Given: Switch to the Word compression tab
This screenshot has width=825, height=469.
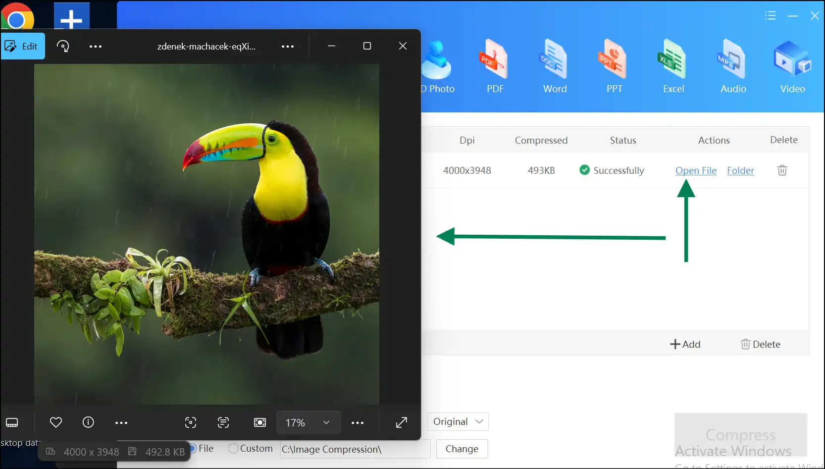Looking at the screenshot, I should coord(555,67).
